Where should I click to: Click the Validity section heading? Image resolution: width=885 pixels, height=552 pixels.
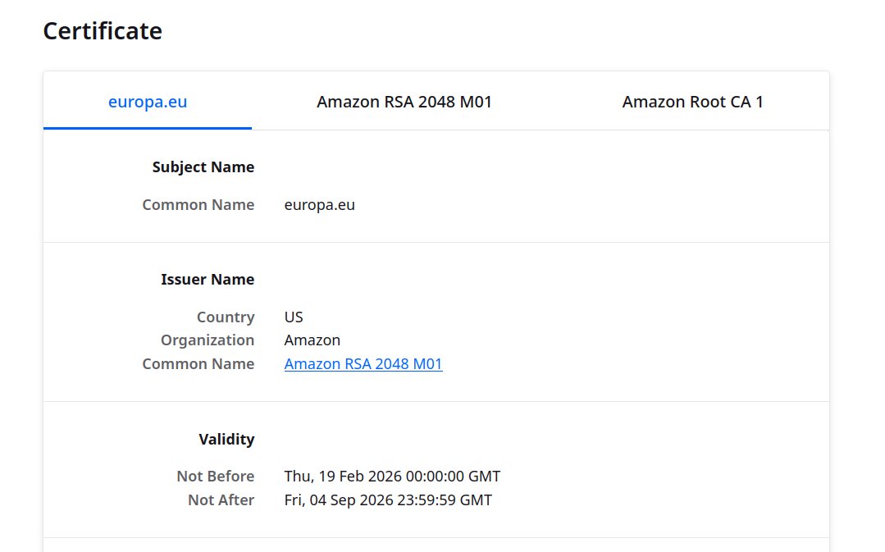coord(226,439)
